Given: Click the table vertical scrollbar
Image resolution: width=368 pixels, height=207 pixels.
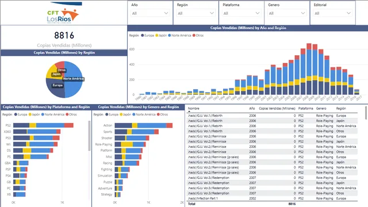Looking at the screenshot, I should tap(366, 113).
